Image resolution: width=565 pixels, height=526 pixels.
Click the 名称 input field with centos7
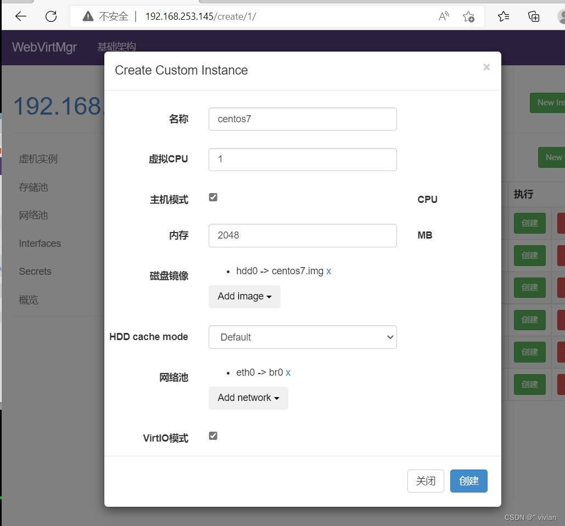(303, 119)
